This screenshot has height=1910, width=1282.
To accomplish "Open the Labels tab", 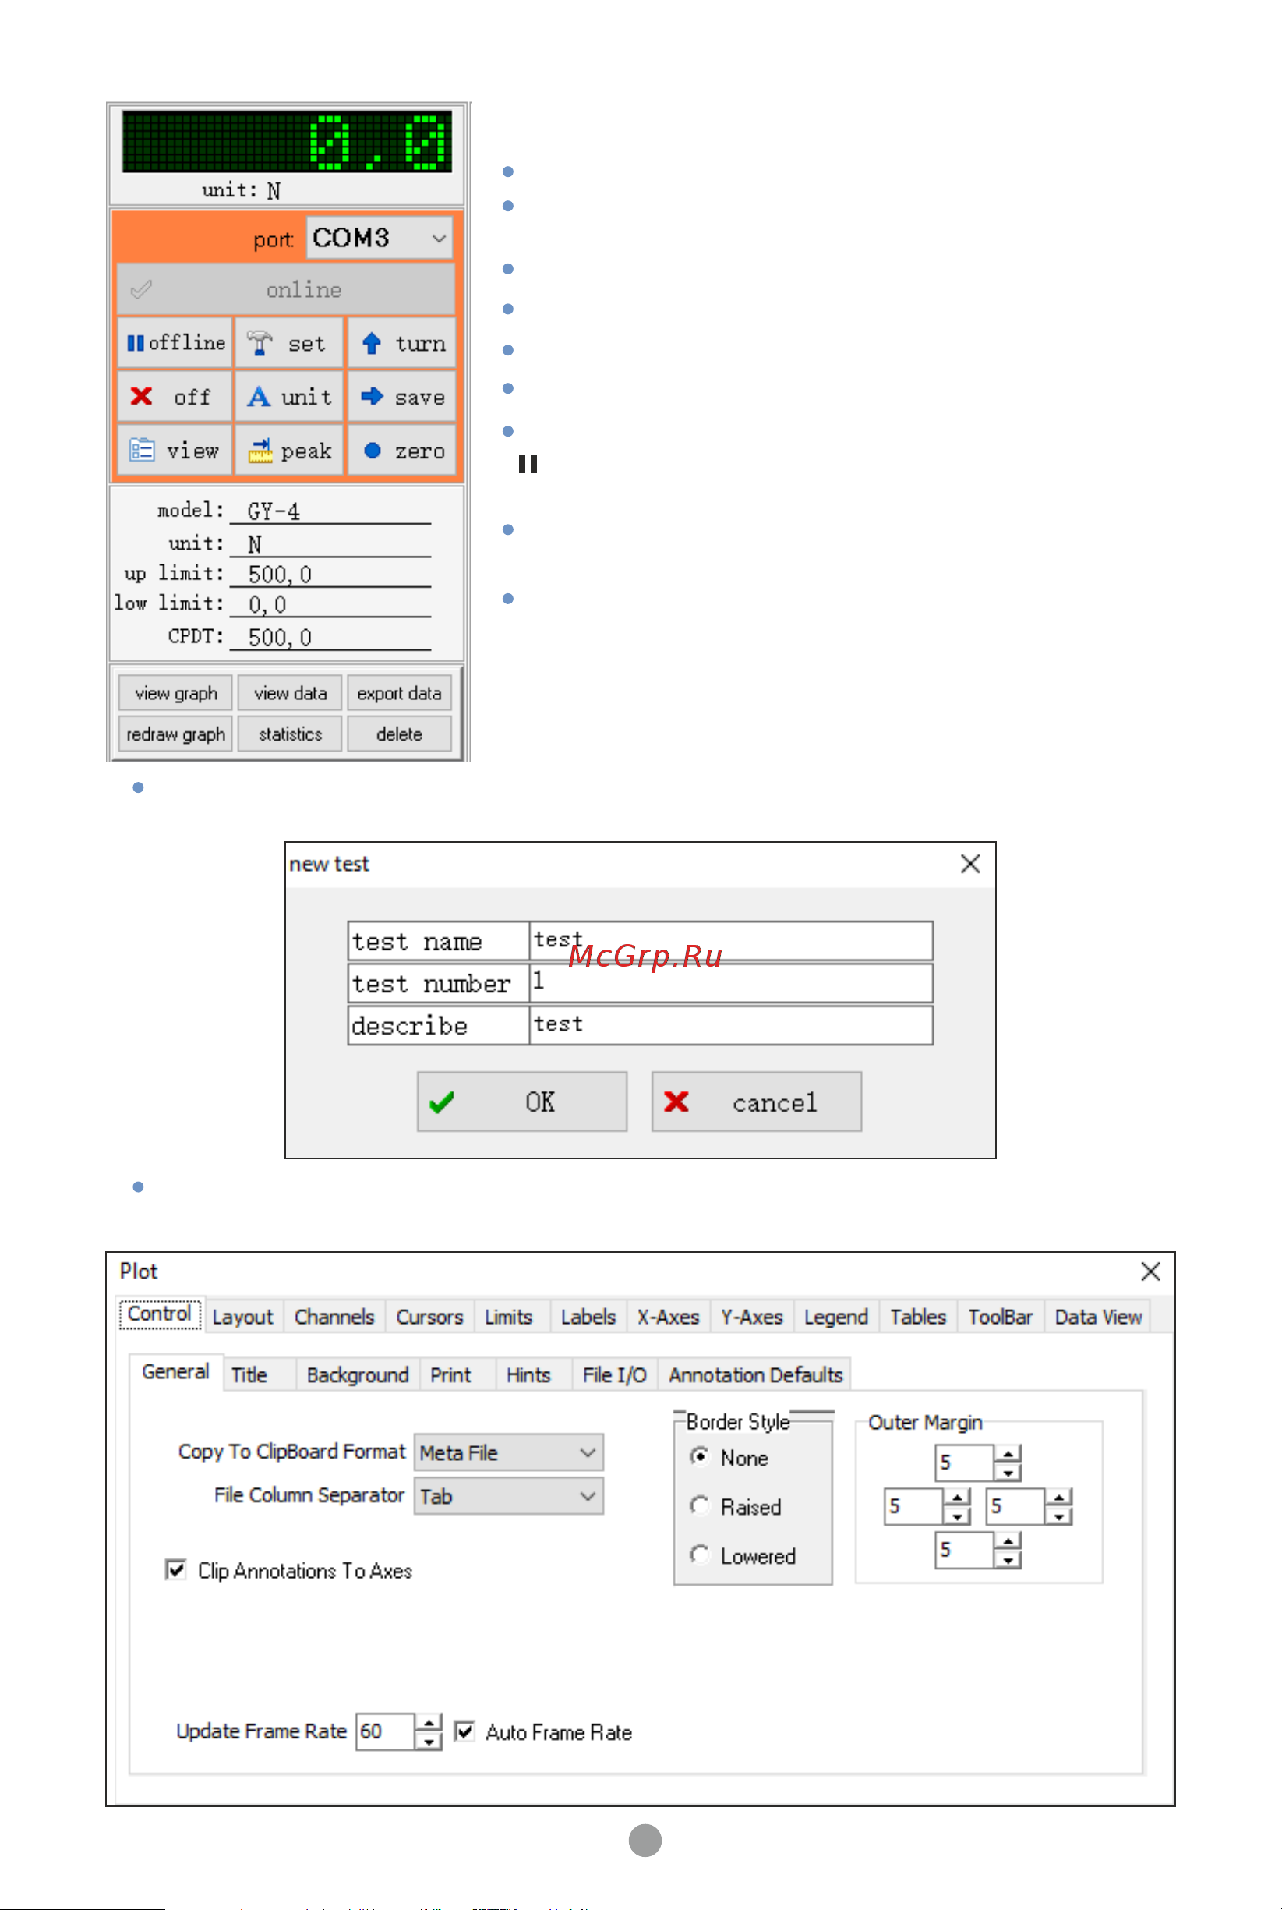I will 588,1317.
